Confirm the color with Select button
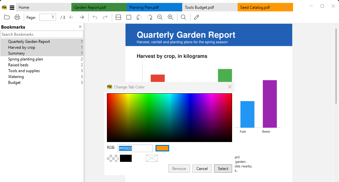This screenshot has width=339, height=182. point(223,169)
